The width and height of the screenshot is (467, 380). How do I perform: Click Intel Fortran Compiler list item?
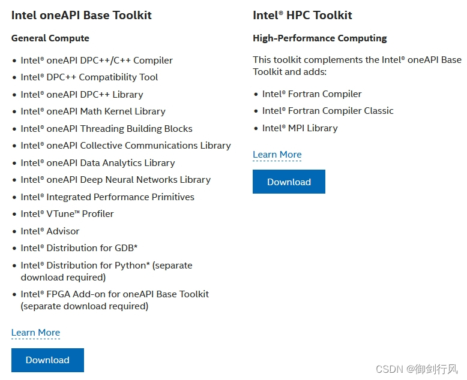[312, 94]
